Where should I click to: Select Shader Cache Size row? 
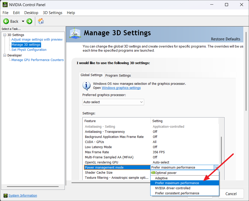pyautogui.click(x=117, y=173)
